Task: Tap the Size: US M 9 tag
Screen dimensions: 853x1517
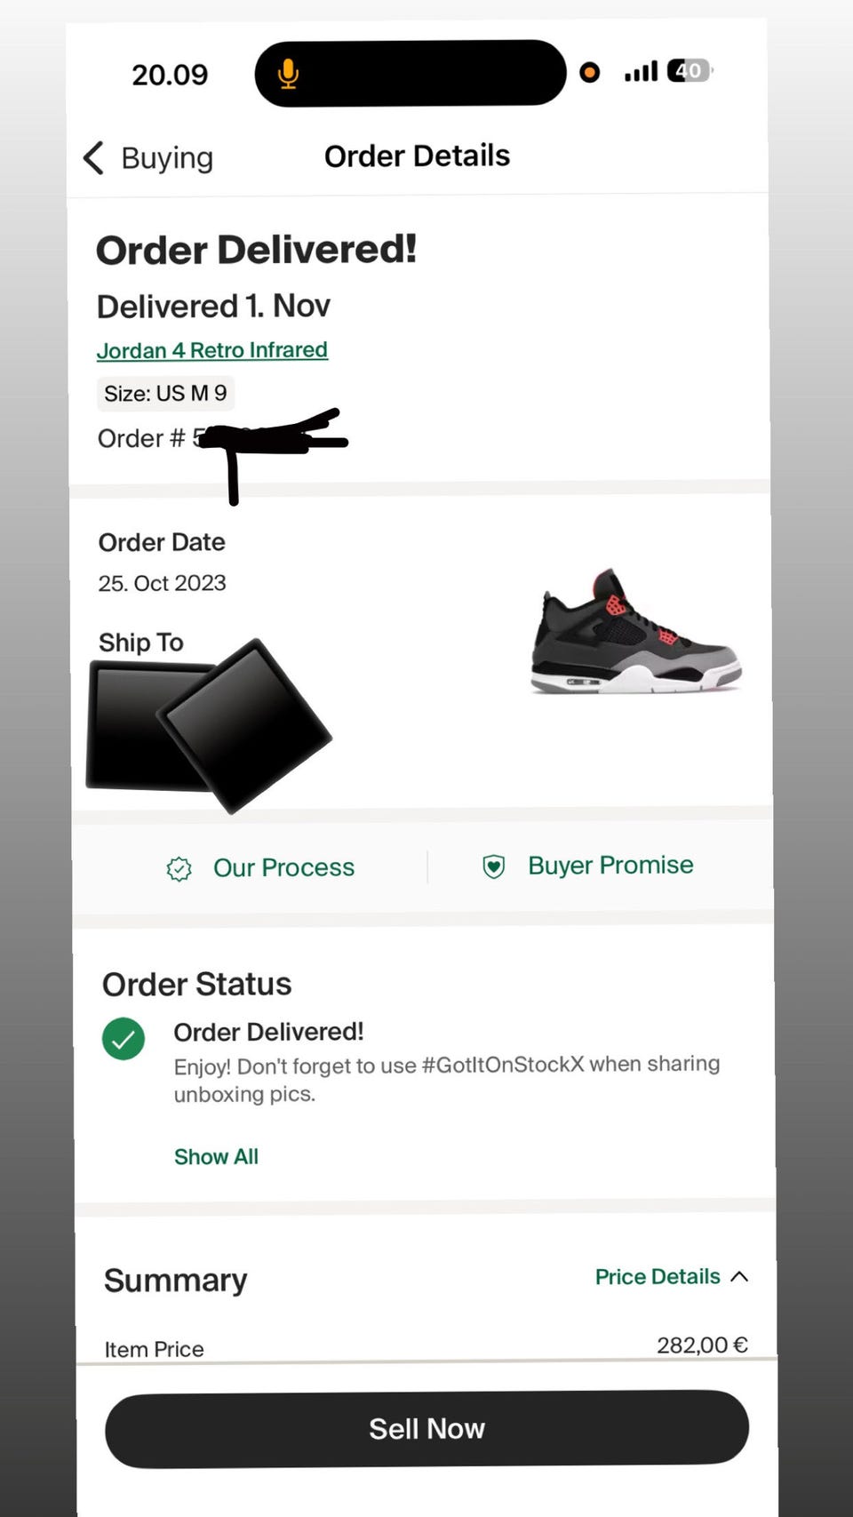Action: (165, 393)
